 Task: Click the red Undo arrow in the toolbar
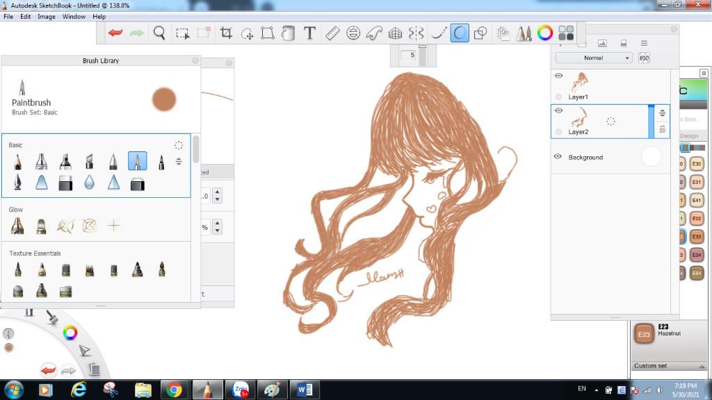click(x=115, y=33)
